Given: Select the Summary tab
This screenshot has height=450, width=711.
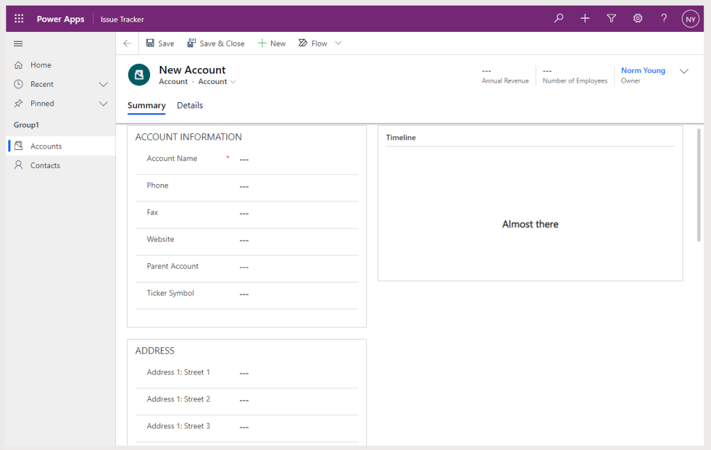Looking at the screenshot, I should coord(147,106).
